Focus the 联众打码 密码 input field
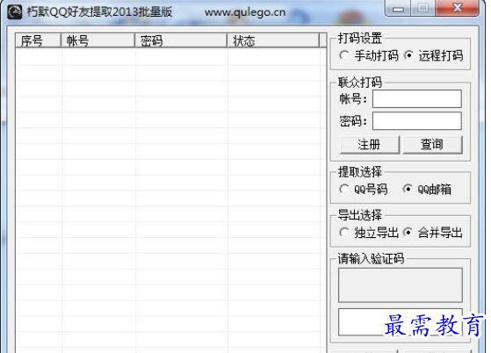 tap(417, 121)
